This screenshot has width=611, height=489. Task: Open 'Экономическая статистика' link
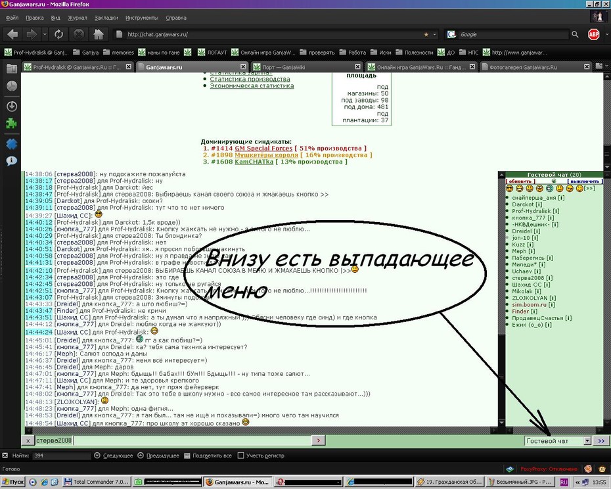point(252,86)
